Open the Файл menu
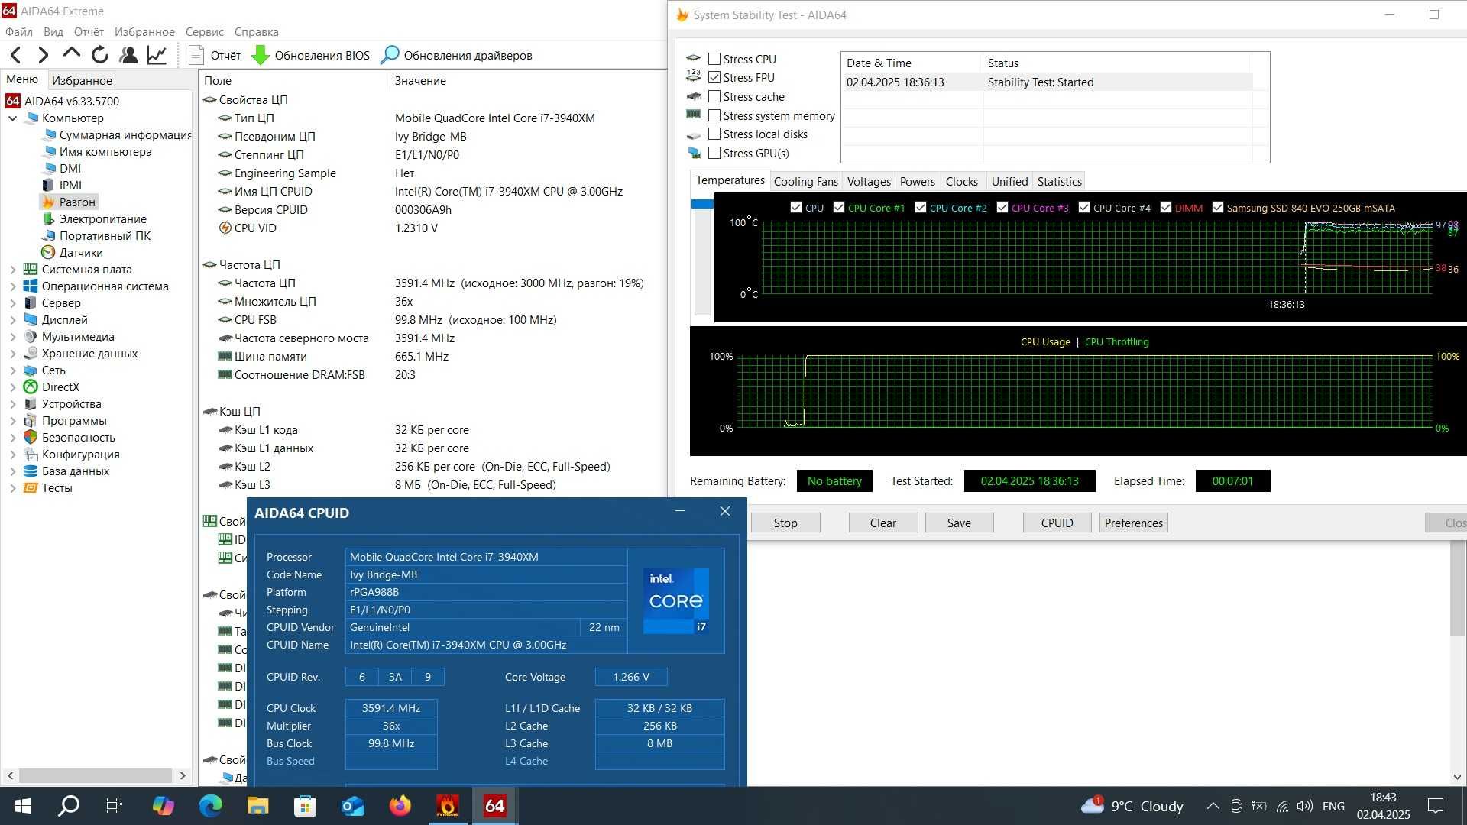 point(19,31)
